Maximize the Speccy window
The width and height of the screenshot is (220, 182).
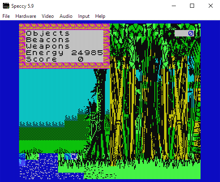click(192, 6)
